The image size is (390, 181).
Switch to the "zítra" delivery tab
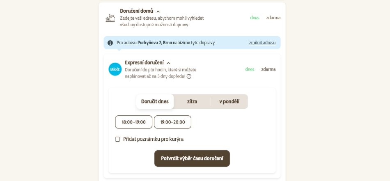(x=192, y=101)
